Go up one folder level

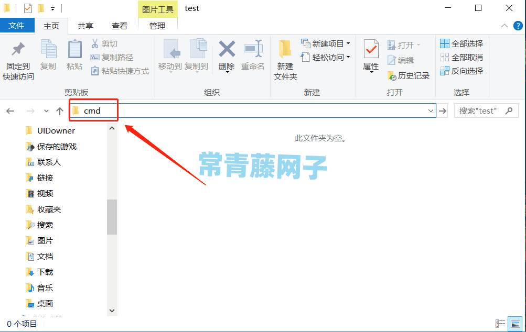pos(60,111)
